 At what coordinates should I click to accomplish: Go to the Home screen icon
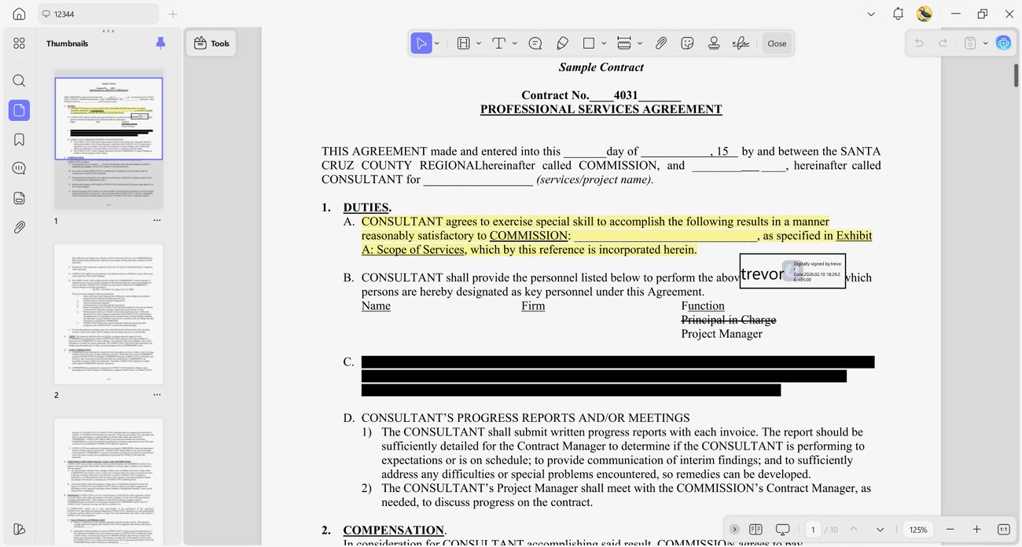coord(19,14)
